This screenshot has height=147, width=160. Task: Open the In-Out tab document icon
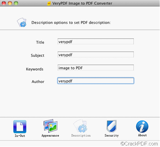(x=20, y=126)
